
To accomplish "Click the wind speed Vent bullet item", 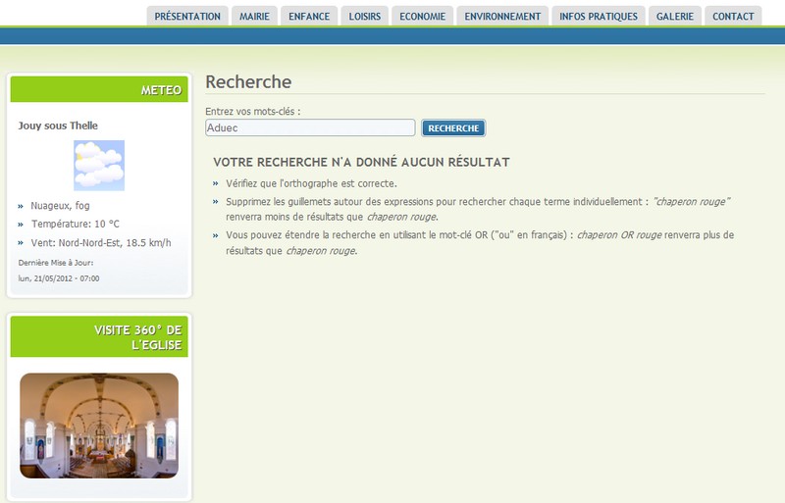I will click(x=101, y=243).
